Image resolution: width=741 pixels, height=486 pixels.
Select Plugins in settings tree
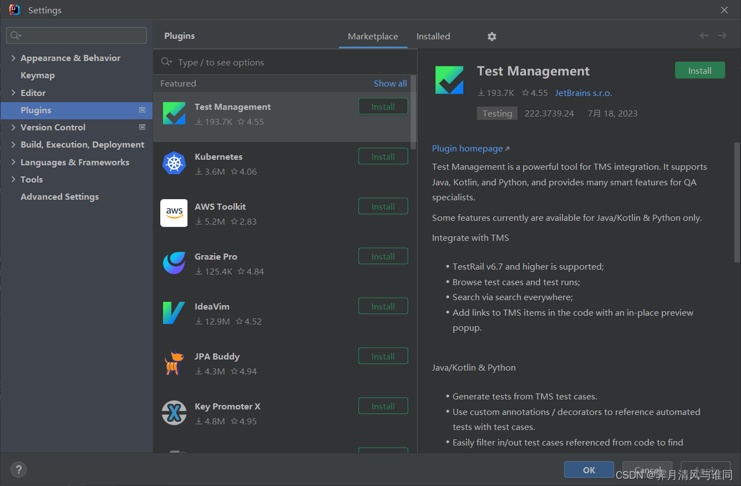(x=77, y=110)
